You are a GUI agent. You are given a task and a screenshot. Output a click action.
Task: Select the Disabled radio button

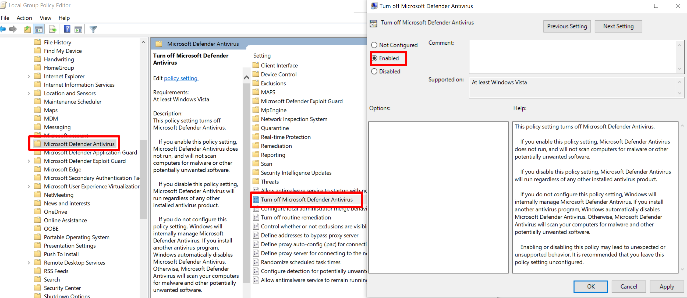click(x=374, y=71)
